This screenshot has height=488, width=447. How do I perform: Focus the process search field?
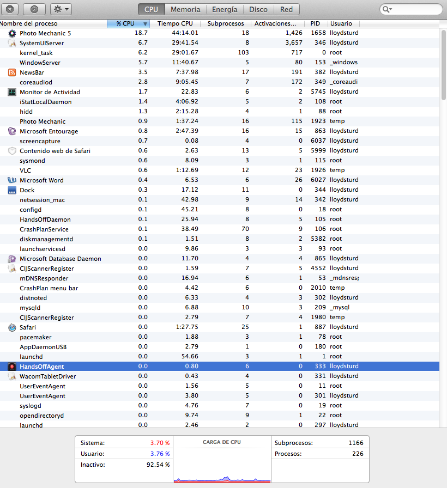point(411,9)
